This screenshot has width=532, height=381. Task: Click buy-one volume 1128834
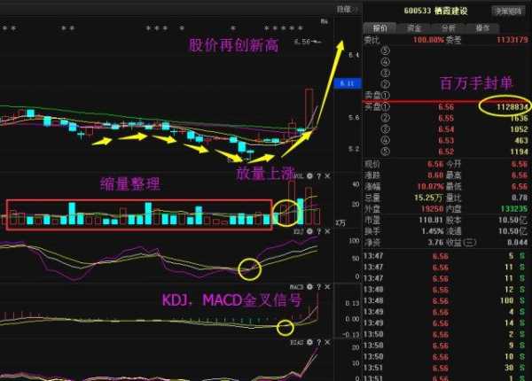coord(512,107)
